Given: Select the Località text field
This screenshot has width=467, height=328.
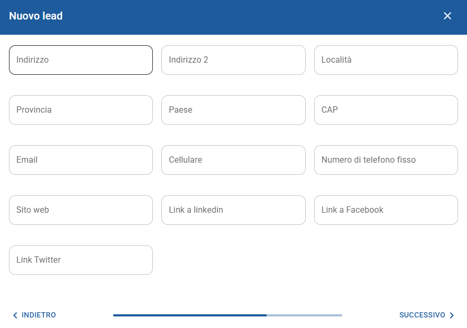Looking at the screenshot, I should [x=386, y=60].
